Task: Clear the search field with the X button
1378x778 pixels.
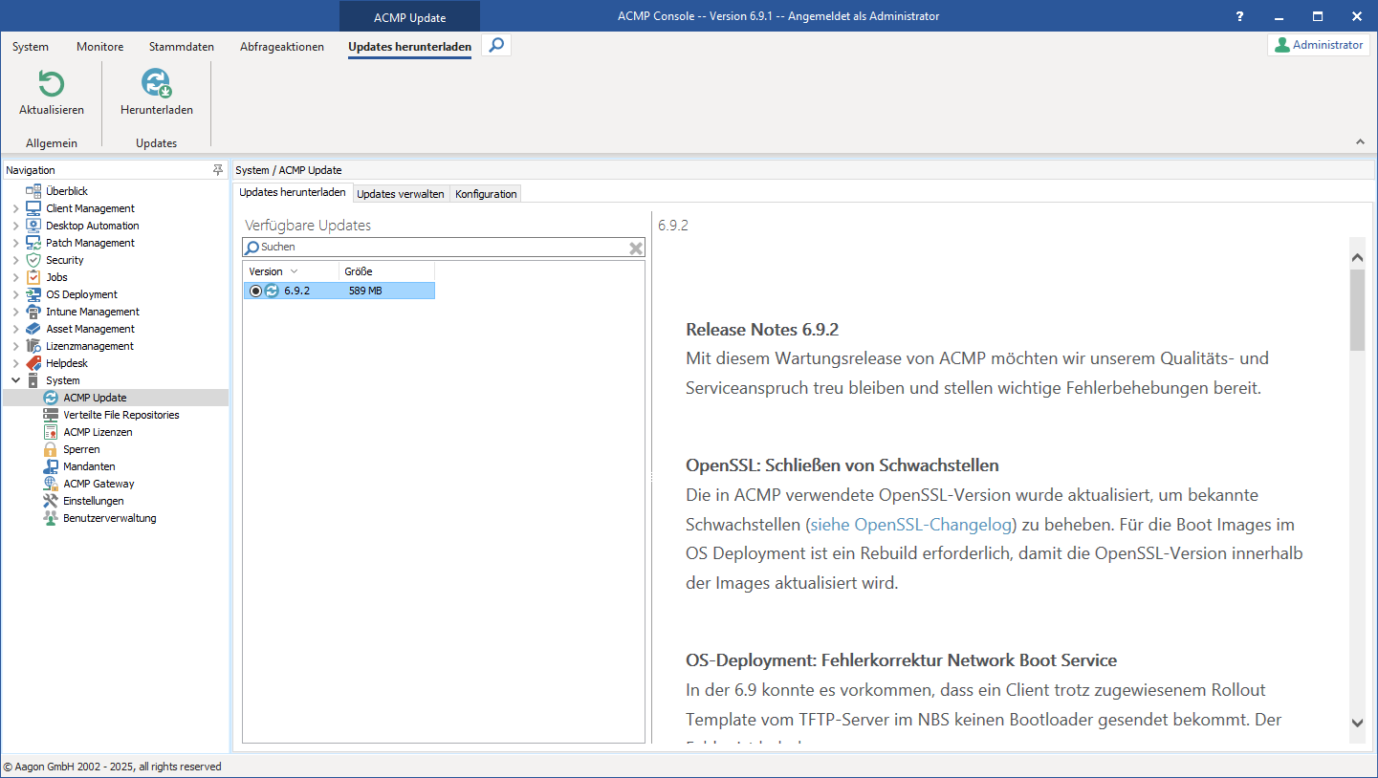Action: [635, 247]
